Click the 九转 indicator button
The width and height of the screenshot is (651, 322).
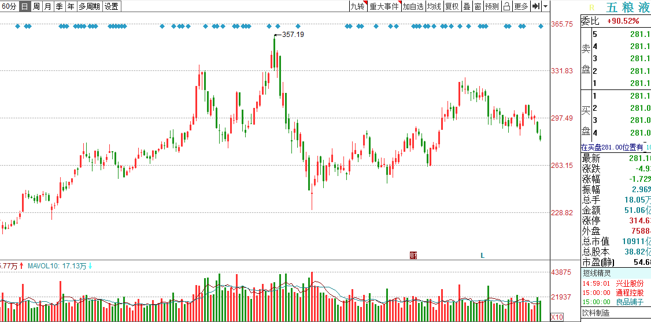[x=357, y=6]
